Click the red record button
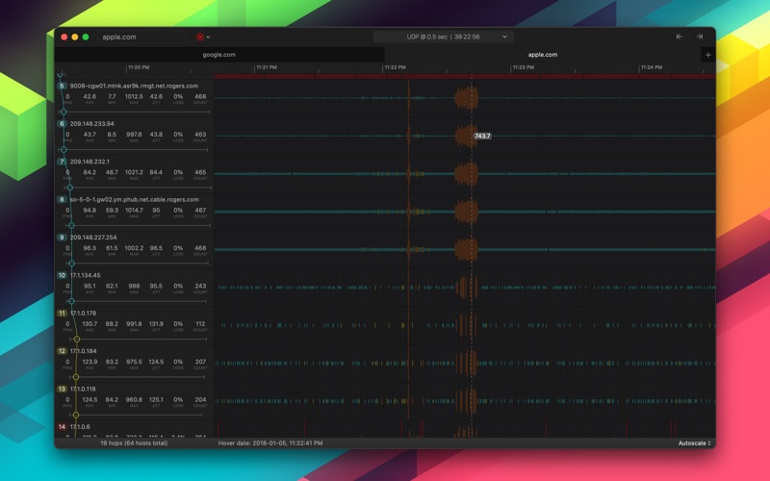Image resolution: width=770 pixels, height=481 pixels. pyautogui.click(x=199, y=37)
